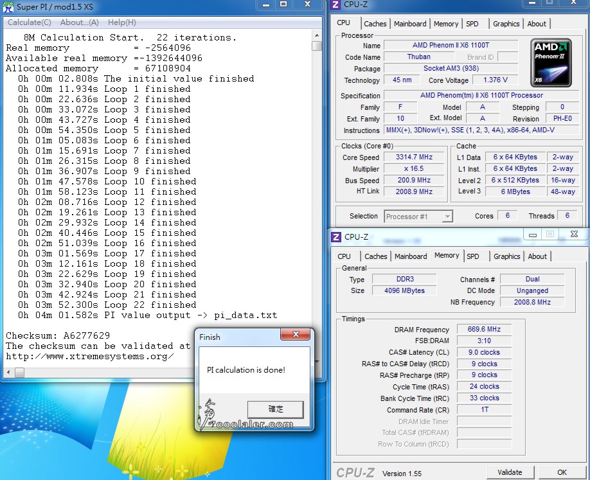
Task: Open the Mainboard tab in lower CPU-Z window
Action: (x=411, y=256)
